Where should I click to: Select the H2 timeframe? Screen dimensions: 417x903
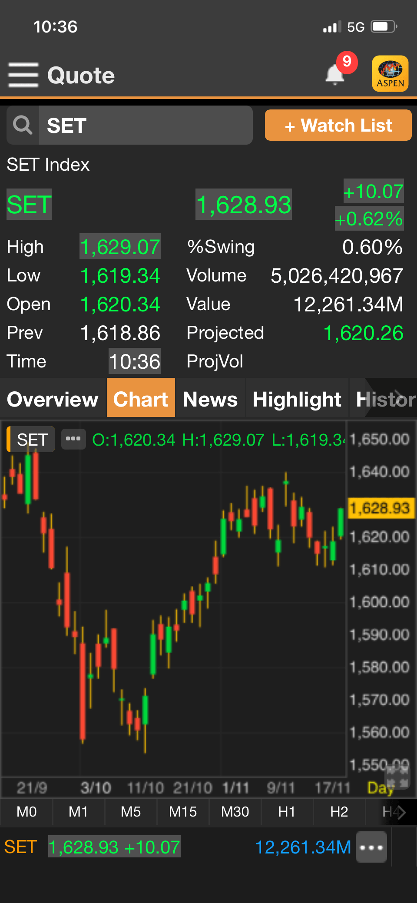pyautogui.click(x=339, y=811)
